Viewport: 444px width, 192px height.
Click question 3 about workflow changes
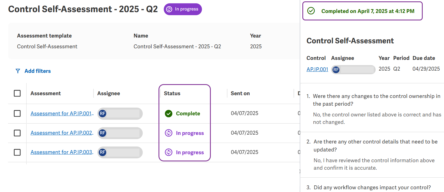point(372,188)
